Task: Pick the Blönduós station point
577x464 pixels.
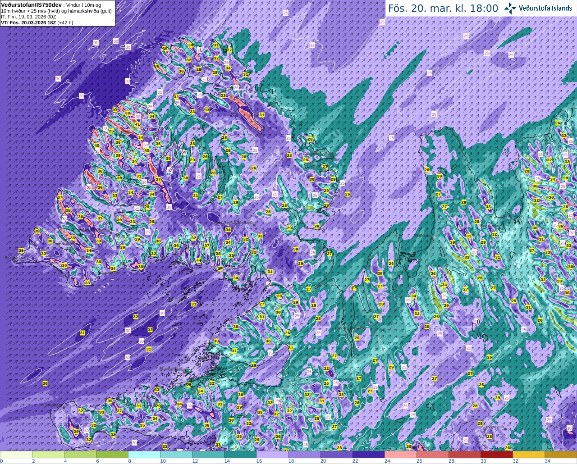Action: click(432, 239)
